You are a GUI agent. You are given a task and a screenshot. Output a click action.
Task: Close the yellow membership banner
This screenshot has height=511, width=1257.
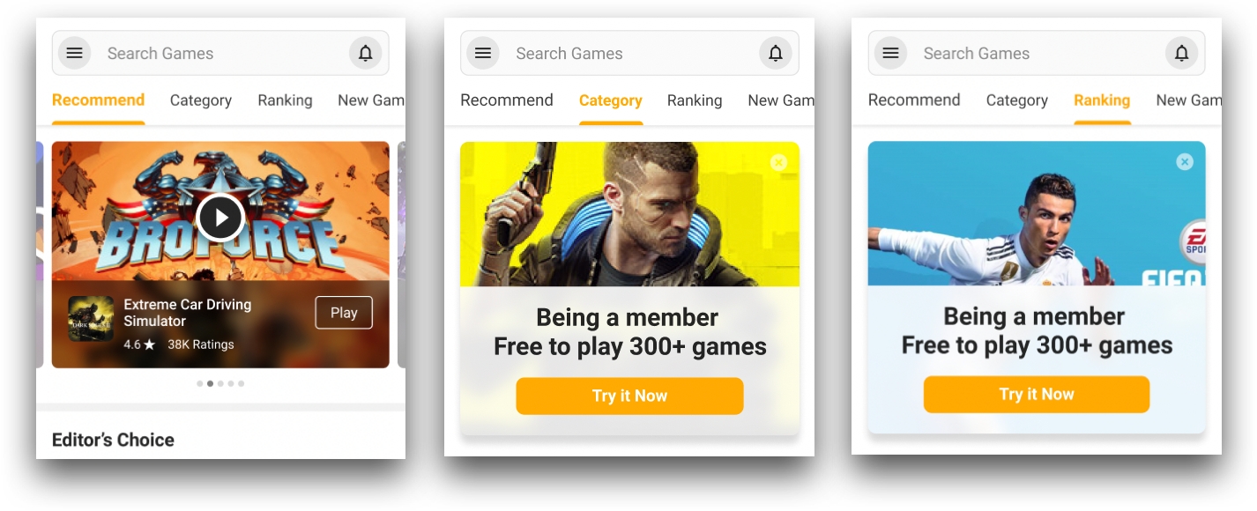778,162
